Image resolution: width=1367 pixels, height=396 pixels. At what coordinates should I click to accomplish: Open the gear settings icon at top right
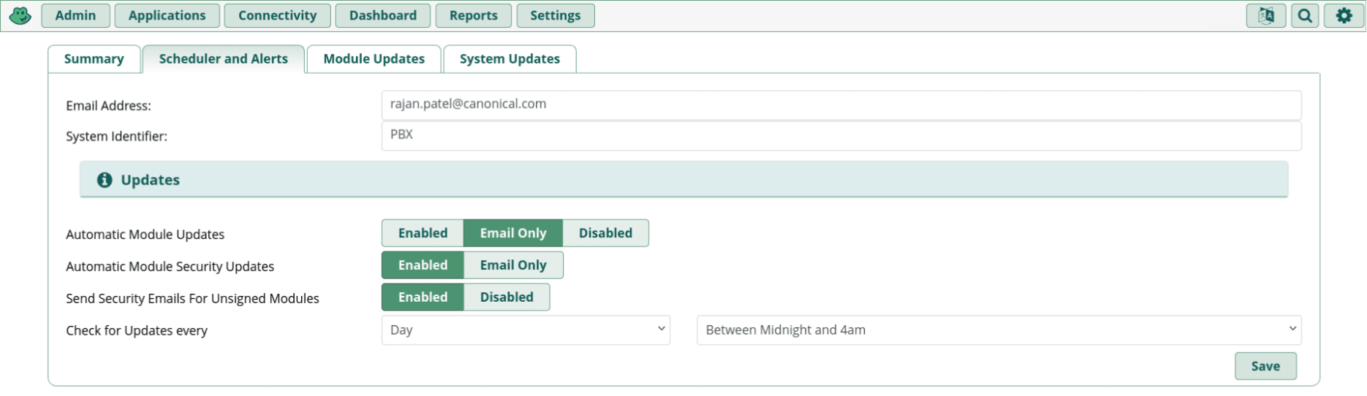coord(1344,15)
